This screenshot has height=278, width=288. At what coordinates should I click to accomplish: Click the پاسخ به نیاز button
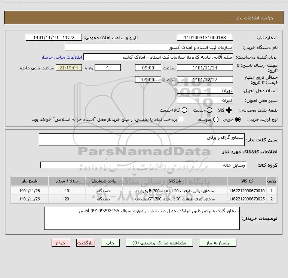217,243
